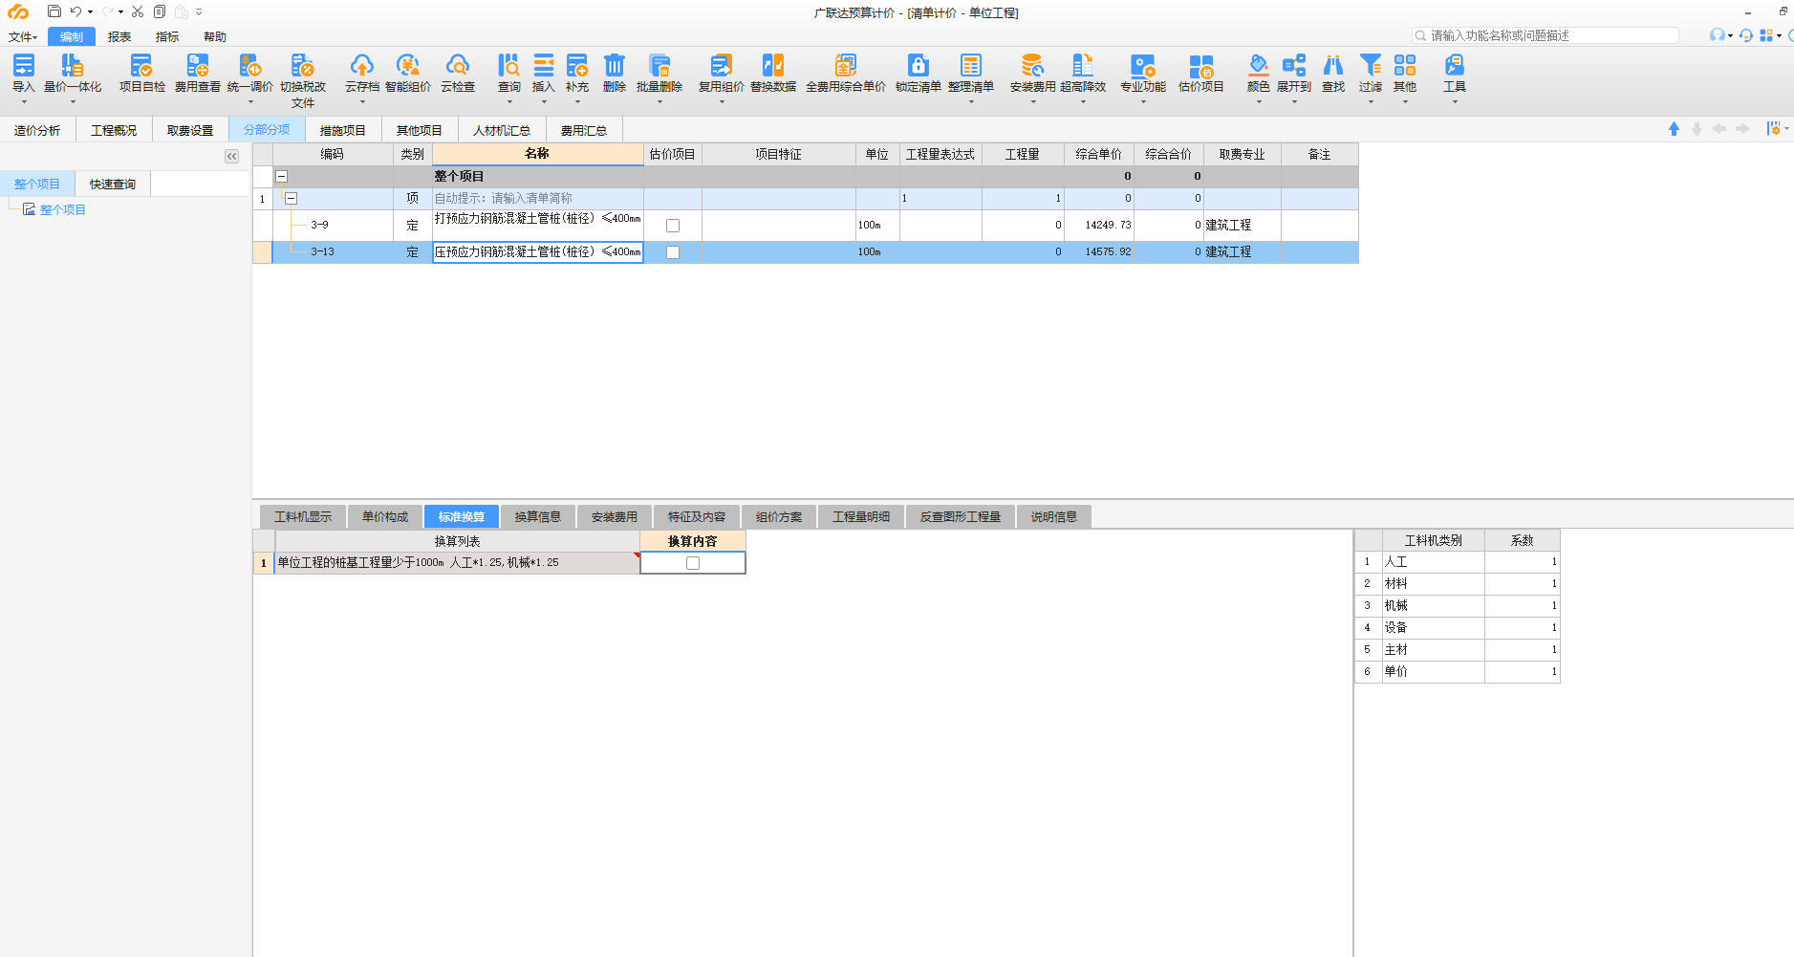Open the 单价构成 bottom tab
Screen dimensions: 1794x957
[385, 517]
